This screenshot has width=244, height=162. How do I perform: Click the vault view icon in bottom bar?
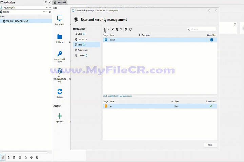coord(3,157)
